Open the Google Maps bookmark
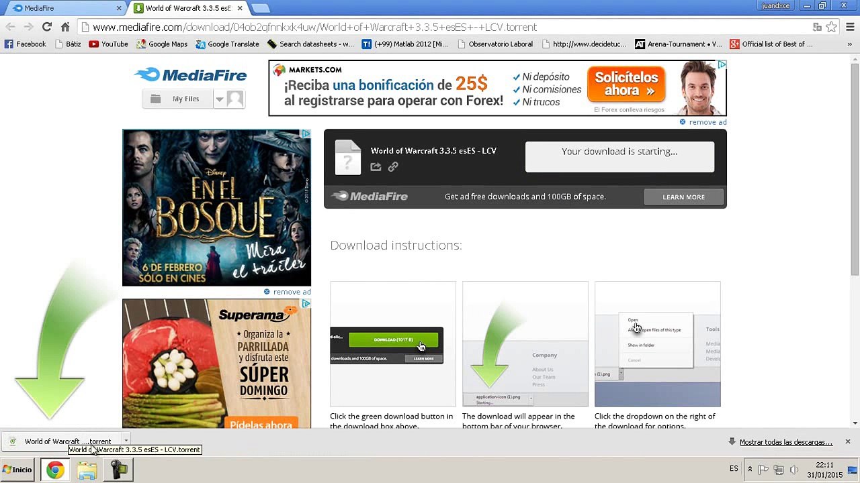 [162, 44]
